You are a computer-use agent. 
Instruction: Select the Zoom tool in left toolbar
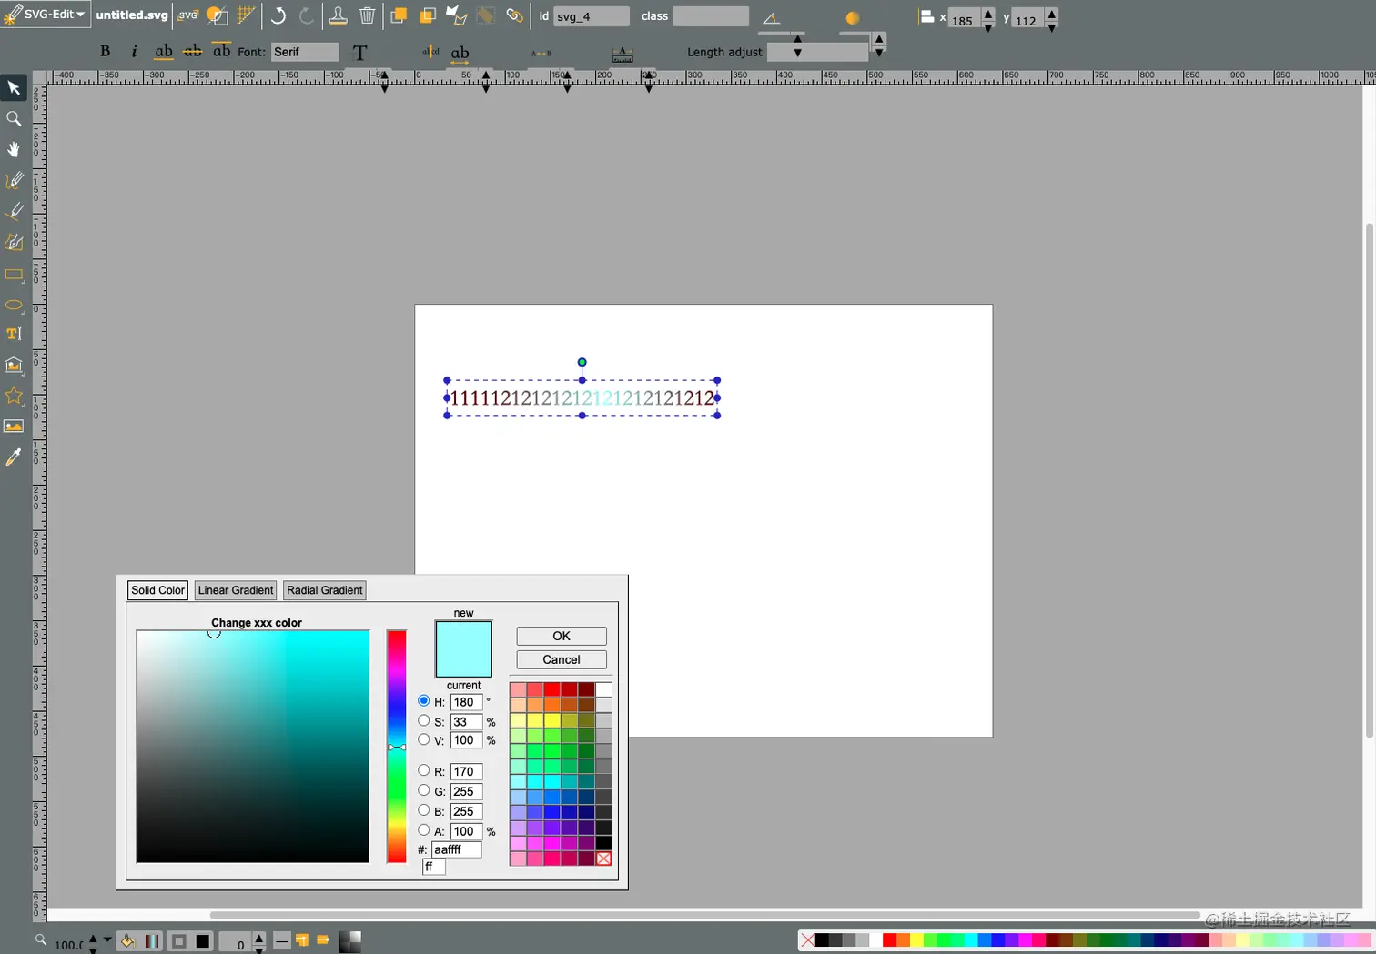coord(14,119)
